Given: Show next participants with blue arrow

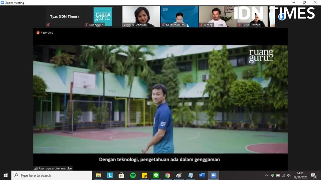Looking at the screenshot, I should coord(282,17).
